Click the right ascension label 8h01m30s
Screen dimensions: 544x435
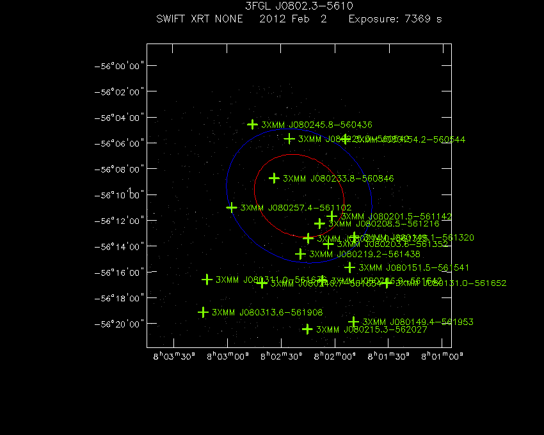(x=388, y=356)
